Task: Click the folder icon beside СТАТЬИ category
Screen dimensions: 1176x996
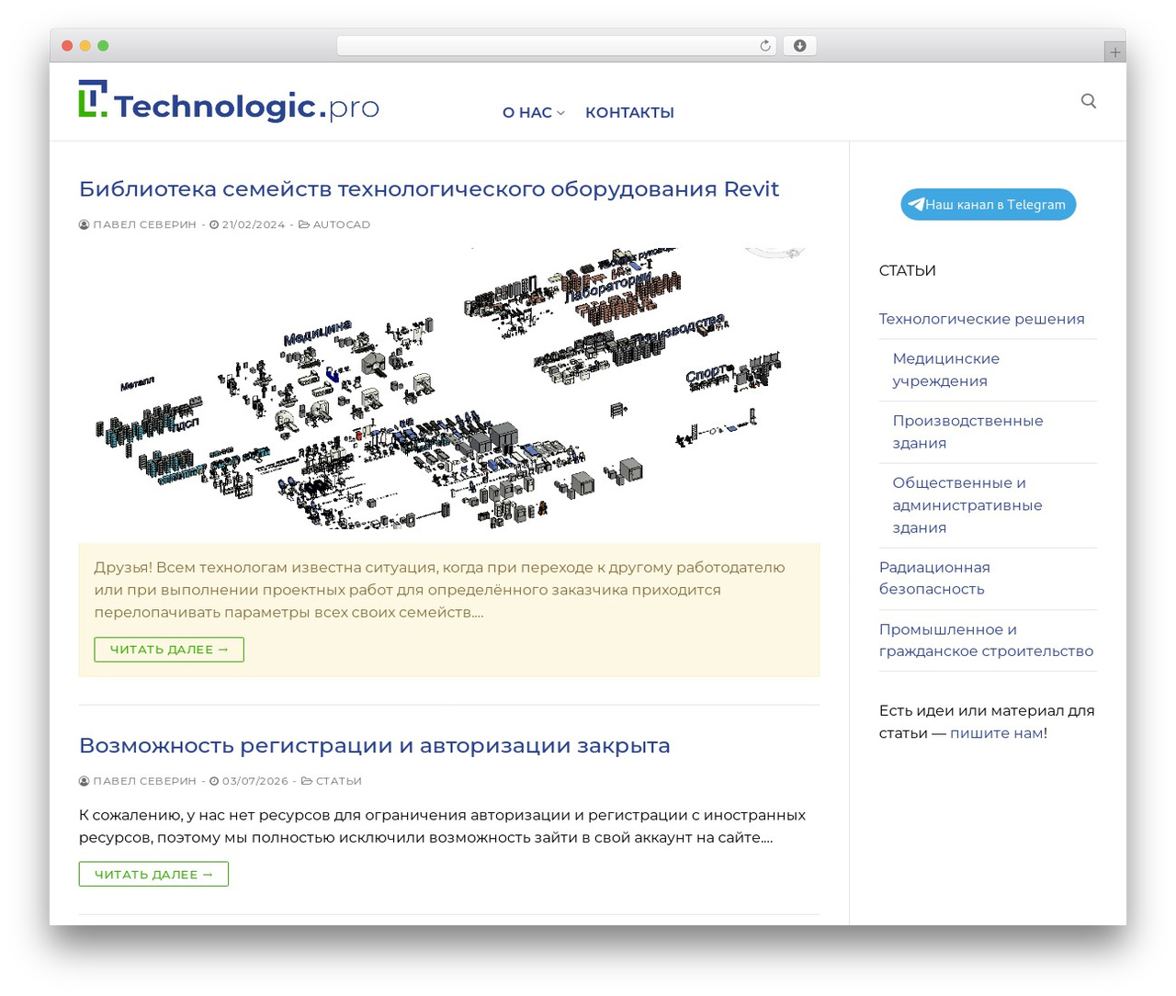Action: [307, 781]
